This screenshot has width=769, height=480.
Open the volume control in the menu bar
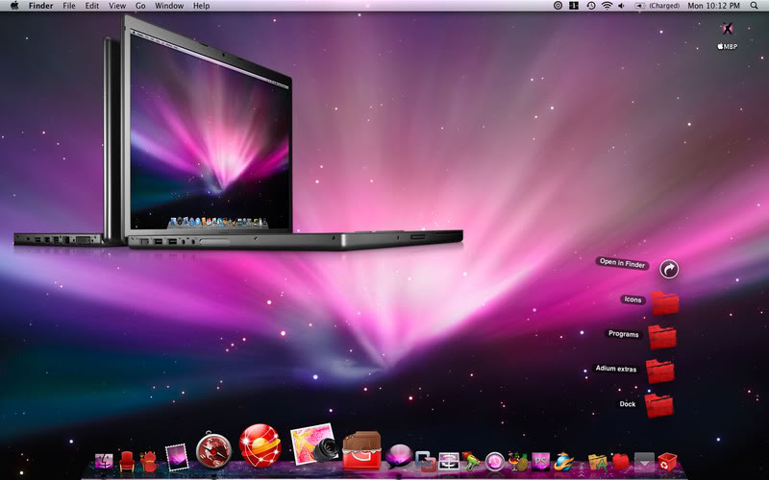(x=621, y=6)
